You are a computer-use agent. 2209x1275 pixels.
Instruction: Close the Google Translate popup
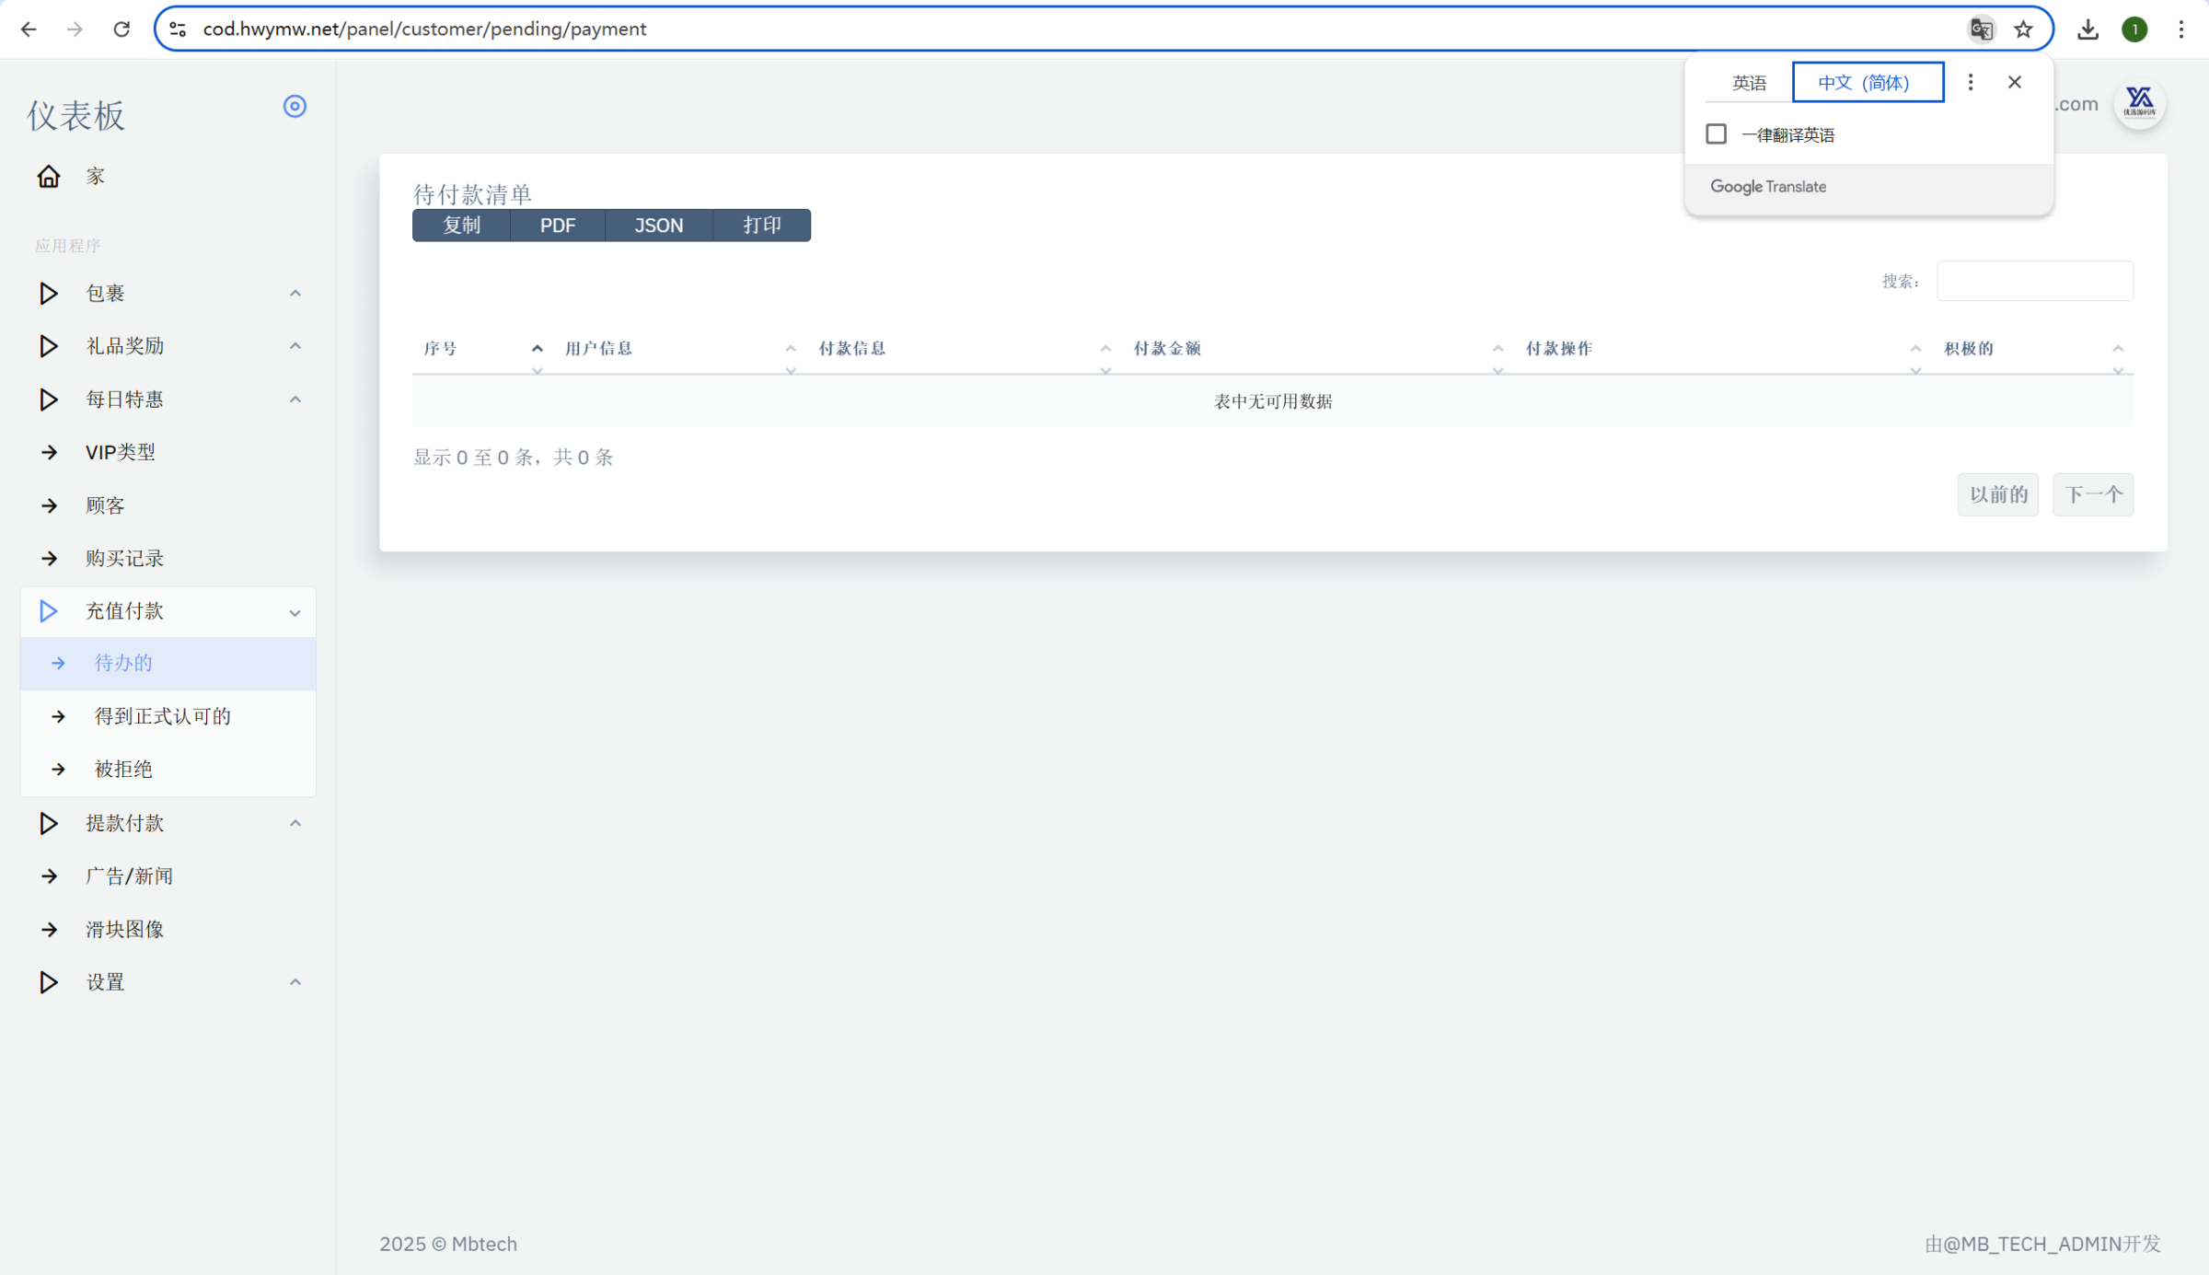[2015, 83]
